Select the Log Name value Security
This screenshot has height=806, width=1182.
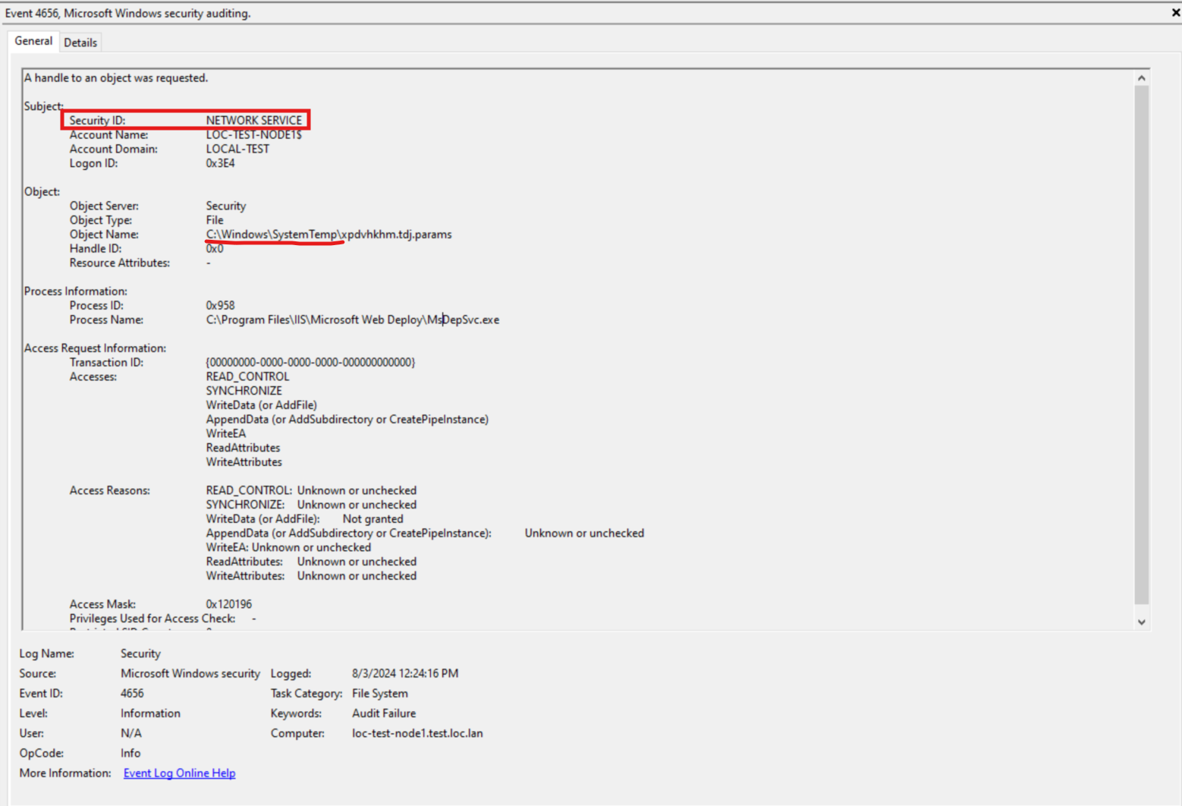coord(140,653)
